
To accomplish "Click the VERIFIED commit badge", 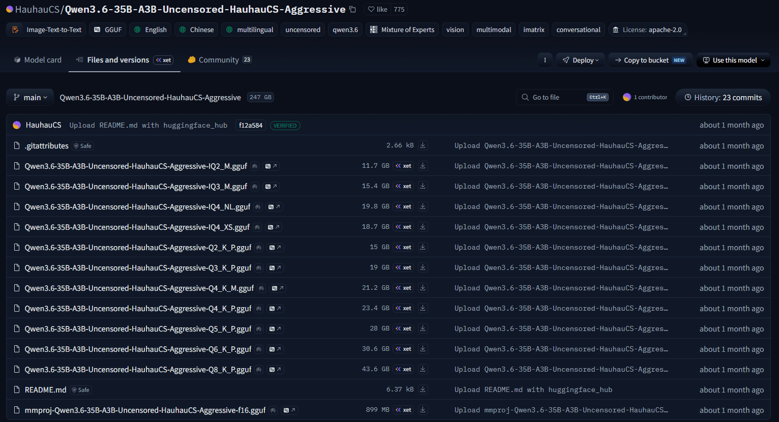I will (285, 126).
